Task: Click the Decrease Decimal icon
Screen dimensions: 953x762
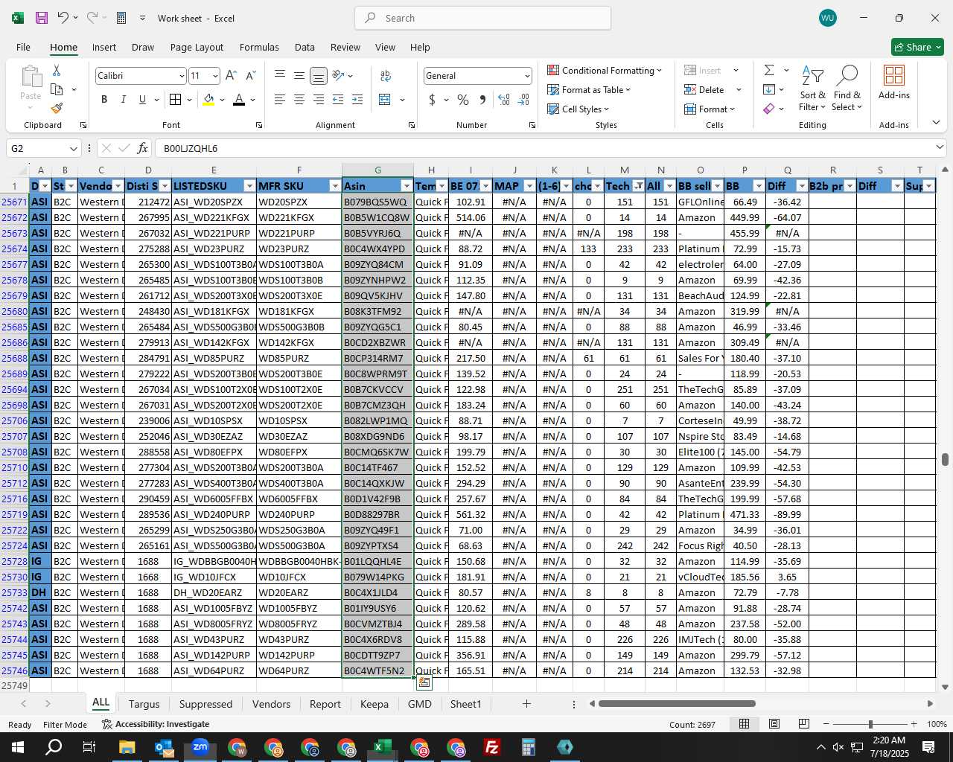Action: pyautogui.click(x=523, y=99)
